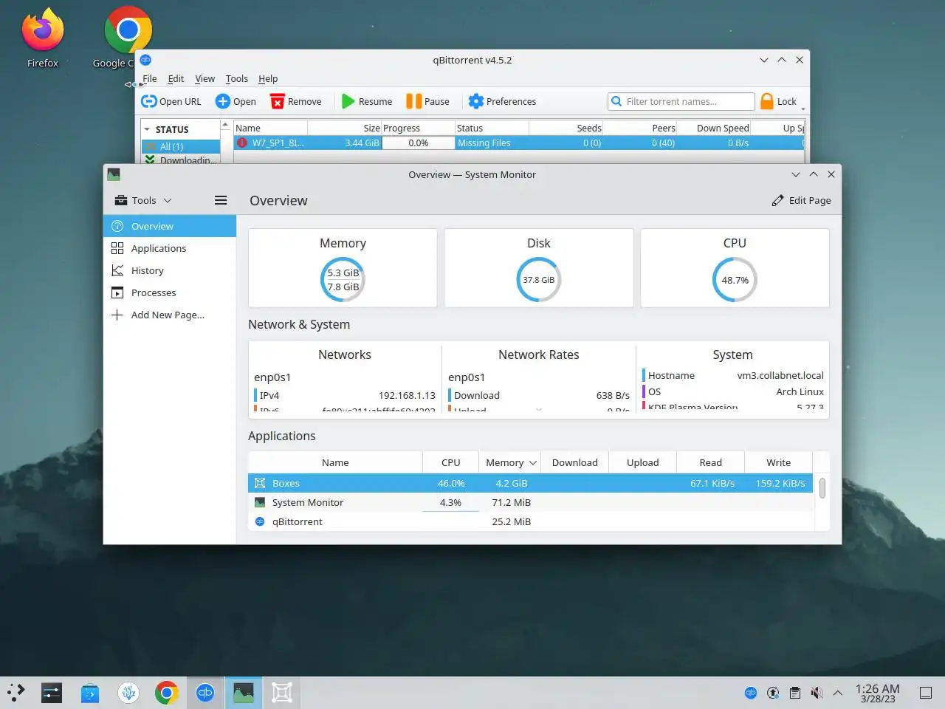The width and height of the screenshot is (945, 709).
Task: Click the Chrome icon in the taskbar
Action: click(x=167, y=692)
